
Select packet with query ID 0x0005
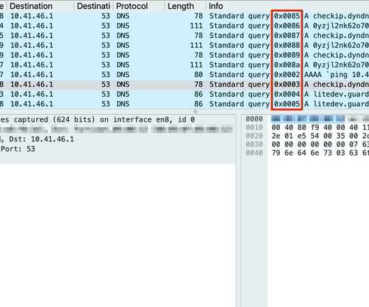pos(184,104)
